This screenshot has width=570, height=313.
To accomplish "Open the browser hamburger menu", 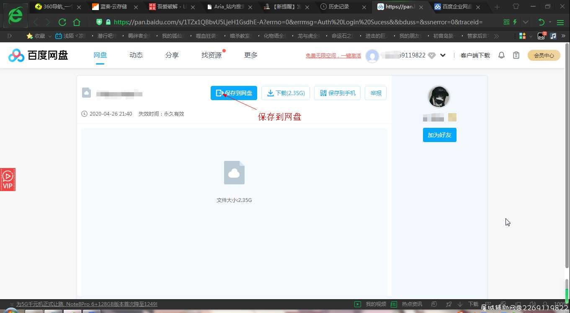I will point(560,22).
